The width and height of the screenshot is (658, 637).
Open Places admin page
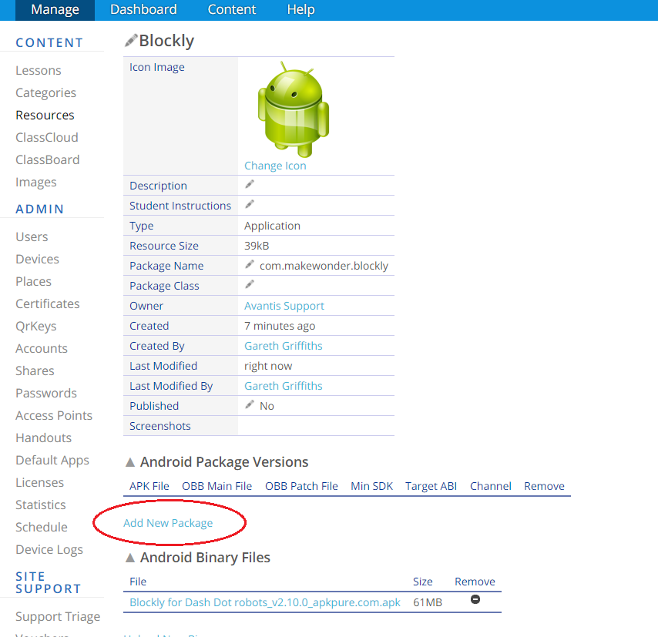[x=33, y=282]
